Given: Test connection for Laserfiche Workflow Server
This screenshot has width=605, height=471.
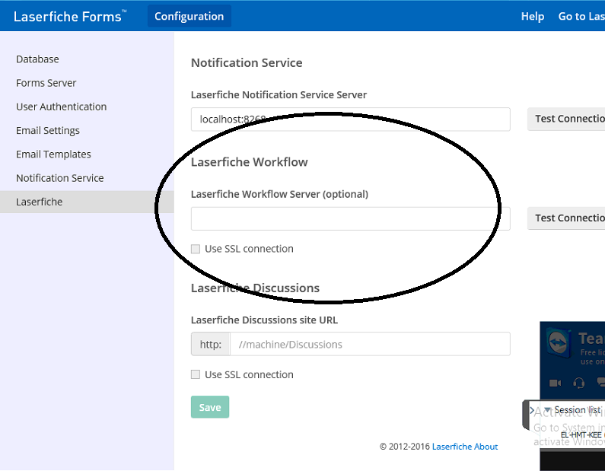Looking at the screenshot, I should [566, 218].
